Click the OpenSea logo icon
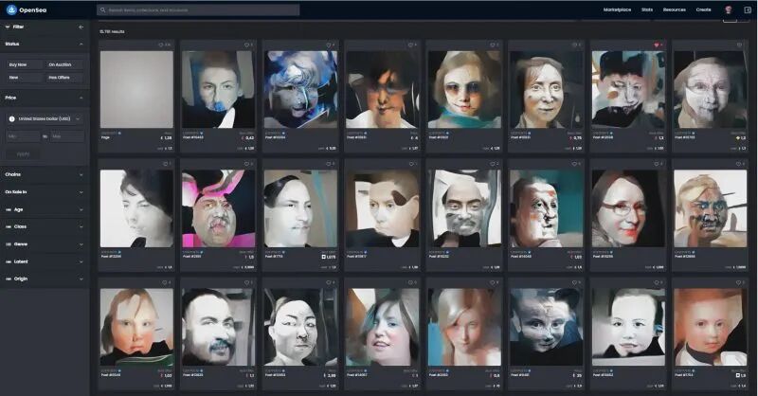Screen dimensions: 758x396 click(x=11, y=9)
